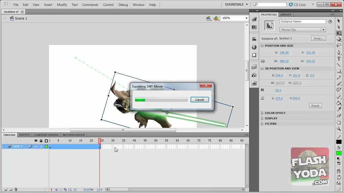
Task: Click the Delete layer trash icon
Action: 16,190
